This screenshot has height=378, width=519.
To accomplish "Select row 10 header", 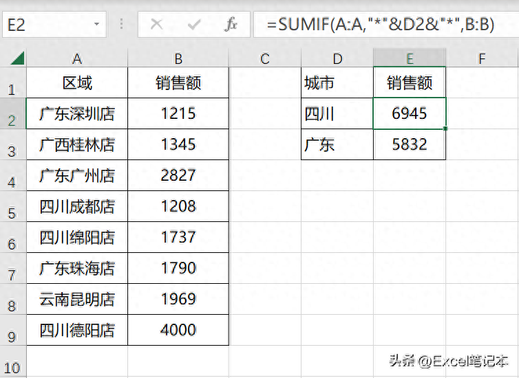I will click(13, 361).
